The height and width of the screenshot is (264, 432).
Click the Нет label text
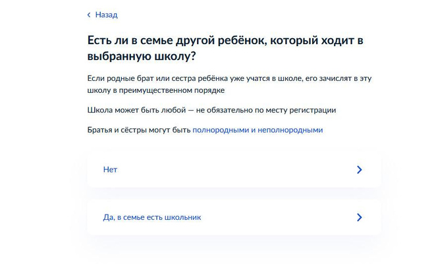[110, 170]
